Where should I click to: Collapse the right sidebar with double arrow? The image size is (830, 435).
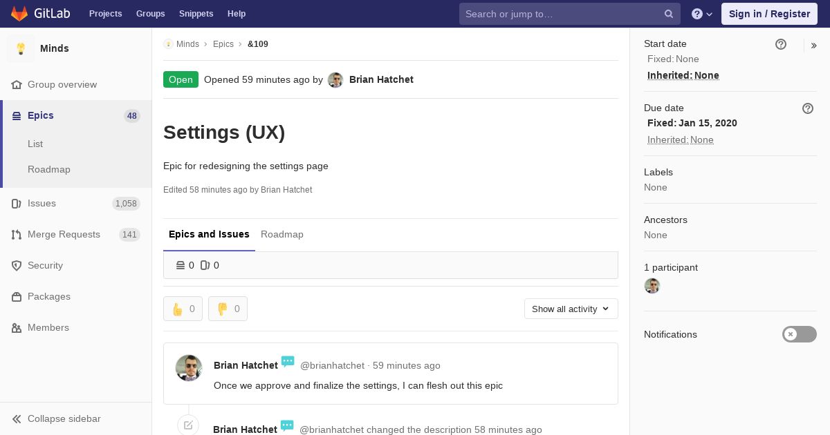(x=814, y=46)
